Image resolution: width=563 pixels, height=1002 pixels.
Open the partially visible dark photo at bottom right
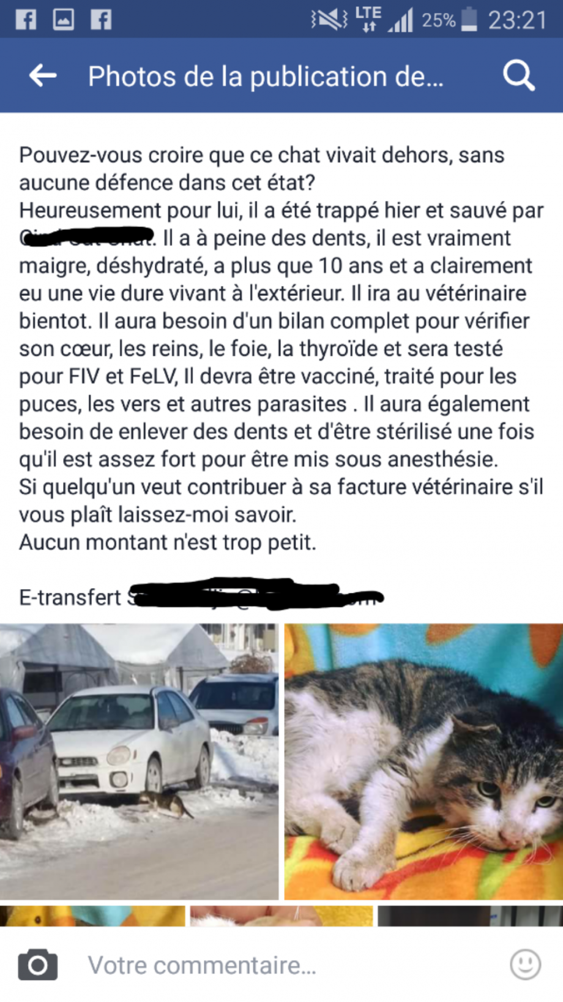tap(470, 916)
